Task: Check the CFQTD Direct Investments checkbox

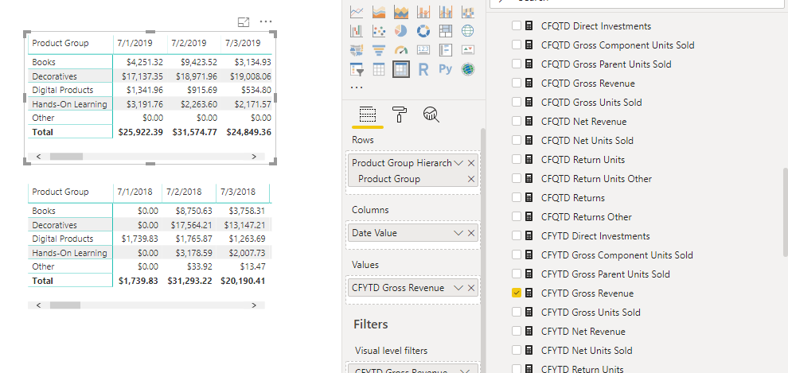Action: [x=516, y=25]
